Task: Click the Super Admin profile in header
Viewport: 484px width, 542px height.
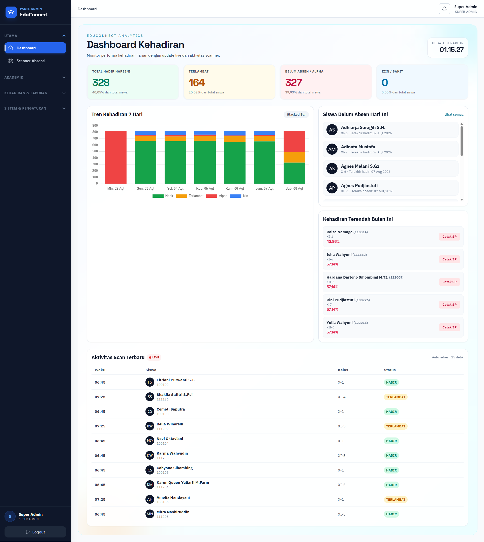Action: [465, 9]
